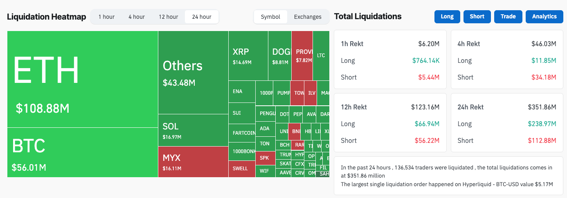567x198 pixels.
Task: Switch to the 4 hour timeframe
Action: pos(136,17)
